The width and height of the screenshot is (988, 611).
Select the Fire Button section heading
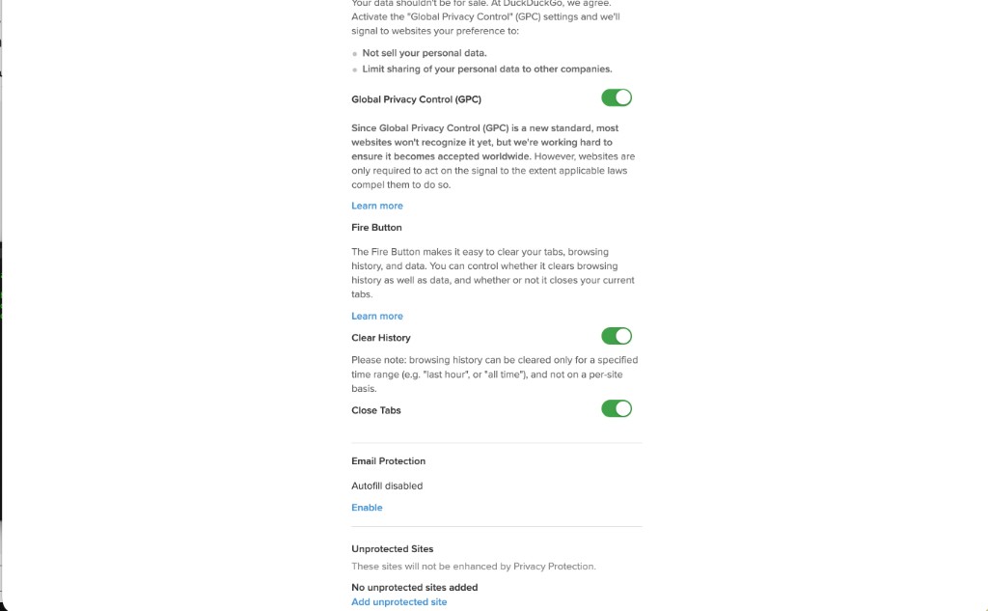376,228
